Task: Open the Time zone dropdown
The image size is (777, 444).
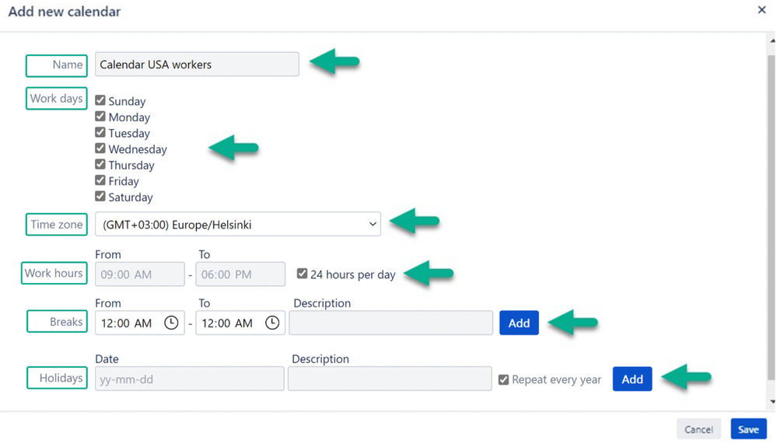Action: coord(237,224)
